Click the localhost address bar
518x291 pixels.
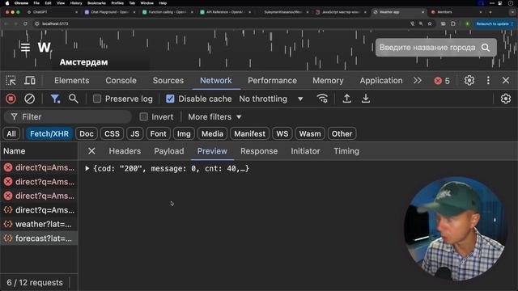tap(55, 23)
